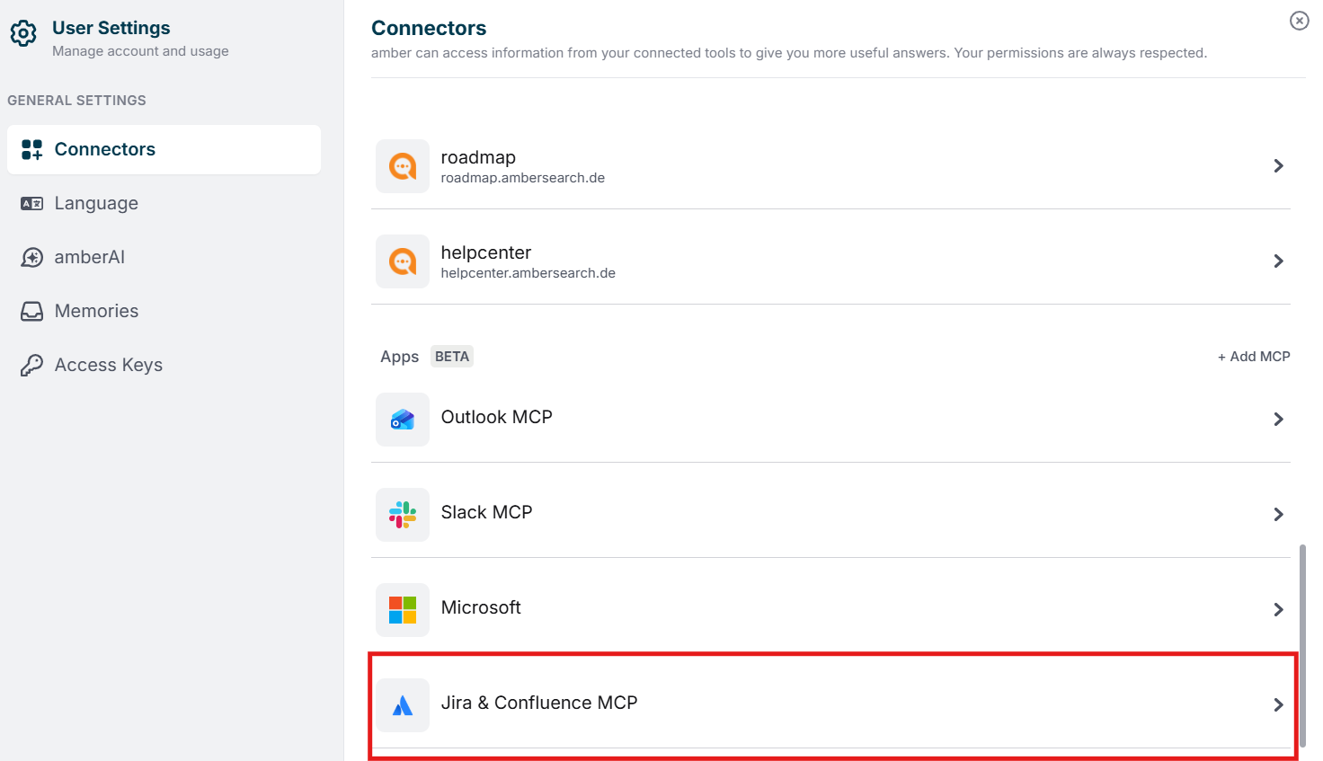Click the amberAI chat sparkle icon

(31, 258)
